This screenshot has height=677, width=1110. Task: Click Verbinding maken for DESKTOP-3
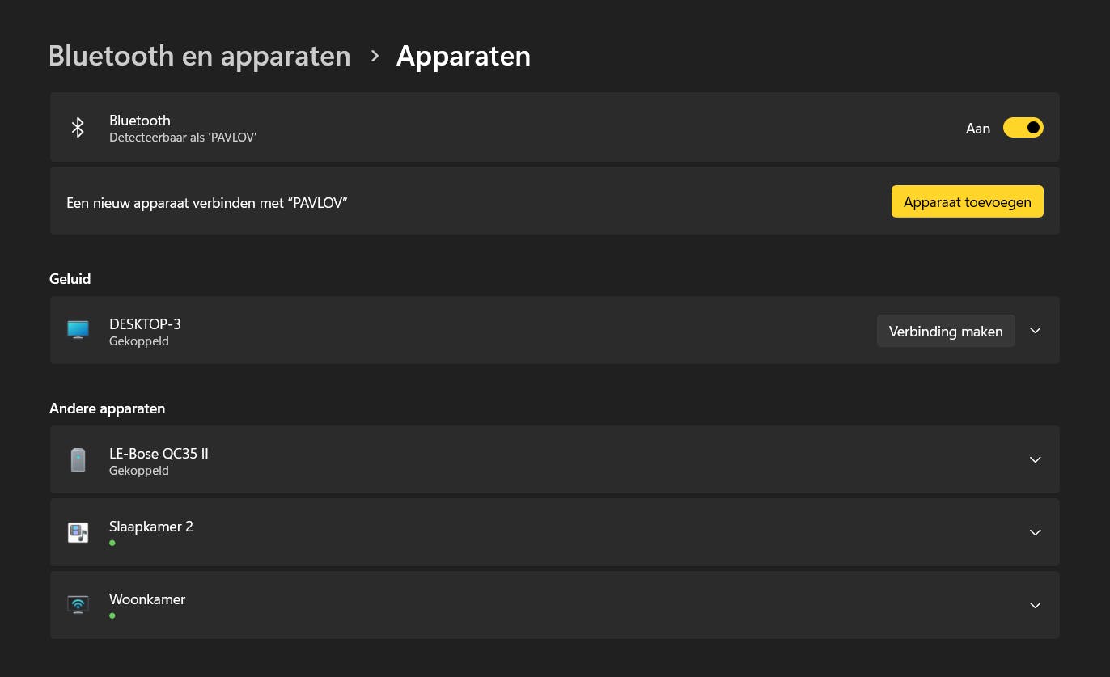click(945, 331)
